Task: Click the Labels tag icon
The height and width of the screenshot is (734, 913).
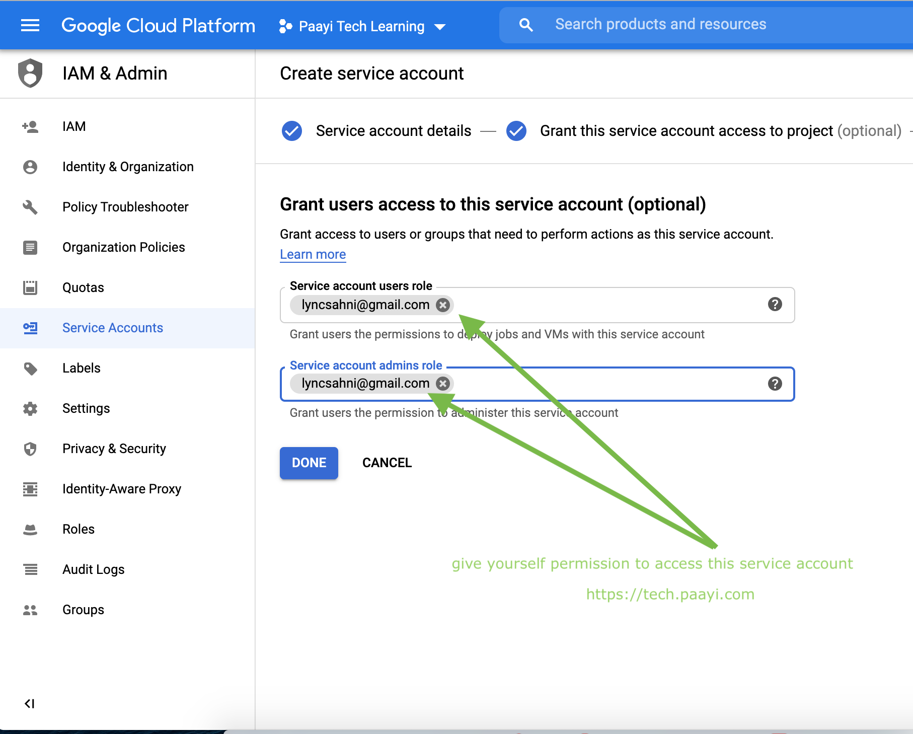Action: coord(30,369)
